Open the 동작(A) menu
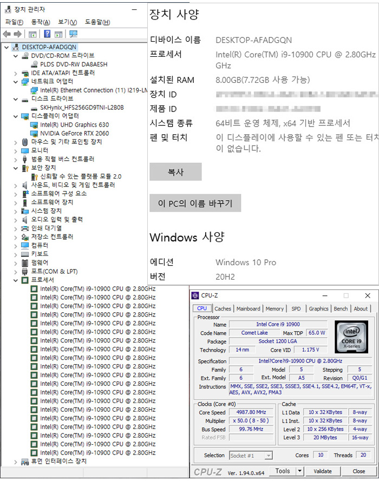This screenshot has width=379, height=481. (x=41, y=22)
